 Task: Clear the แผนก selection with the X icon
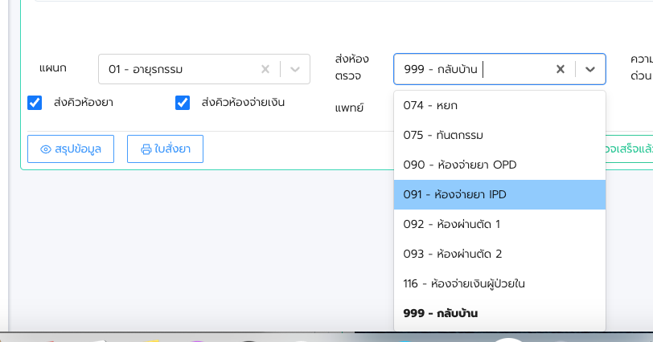pos(265,69)
